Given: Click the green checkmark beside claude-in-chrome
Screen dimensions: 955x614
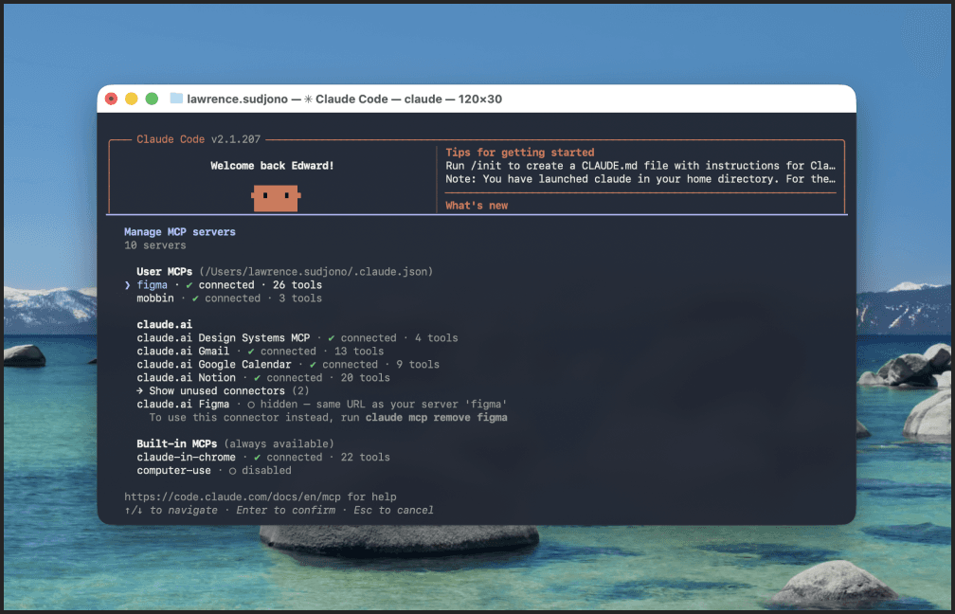Looking at the screenshot, I should [257, 458].
